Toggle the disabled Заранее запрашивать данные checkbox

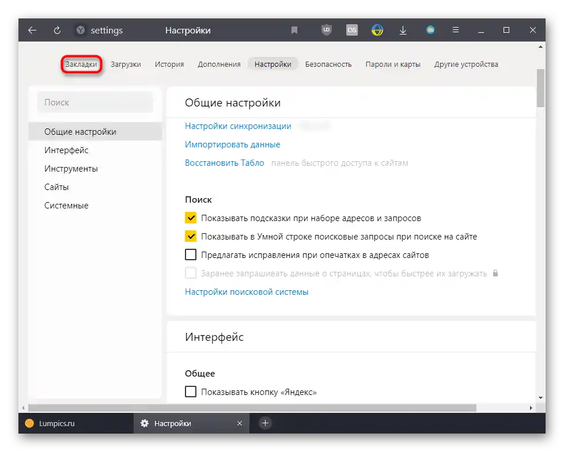[191, 273]
